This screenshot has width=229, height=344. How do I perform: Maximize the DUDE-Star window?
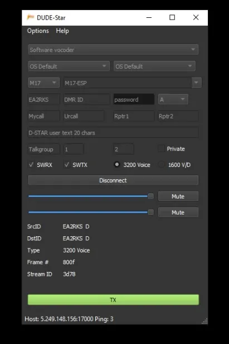pos(172,17)
